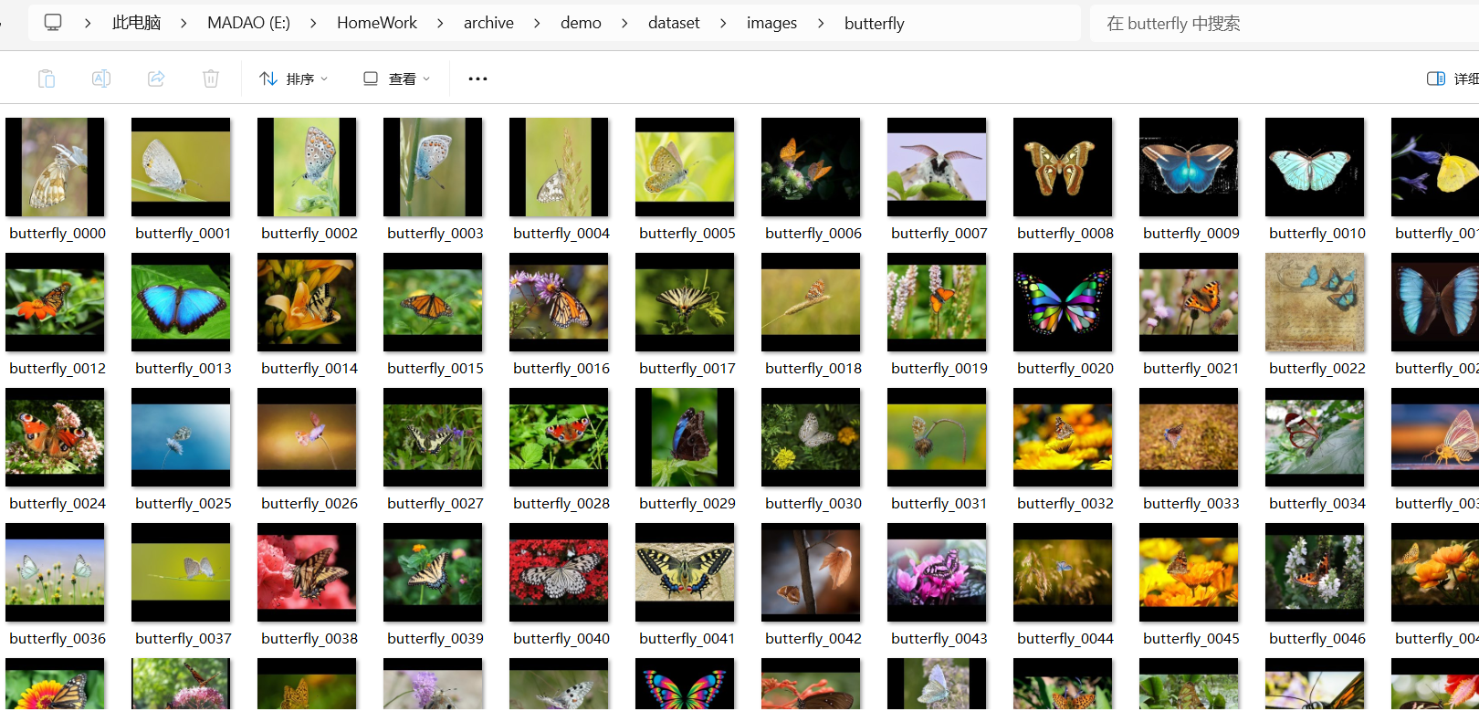1479x722 pixels.
Task: Select butterfly_0010 thumbnail
Action: coord(1315,167)
